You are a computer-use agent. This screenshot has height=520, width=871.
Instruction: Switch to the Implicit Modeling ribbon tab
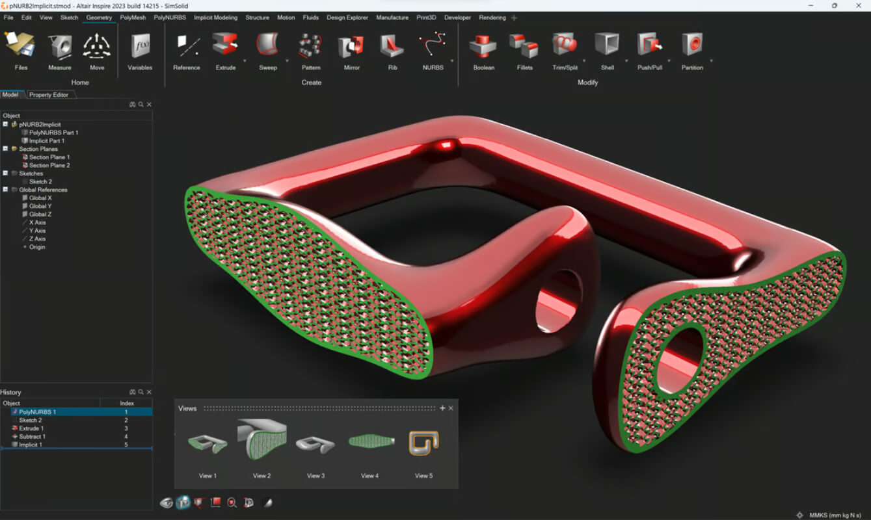[x=215, y=18]
